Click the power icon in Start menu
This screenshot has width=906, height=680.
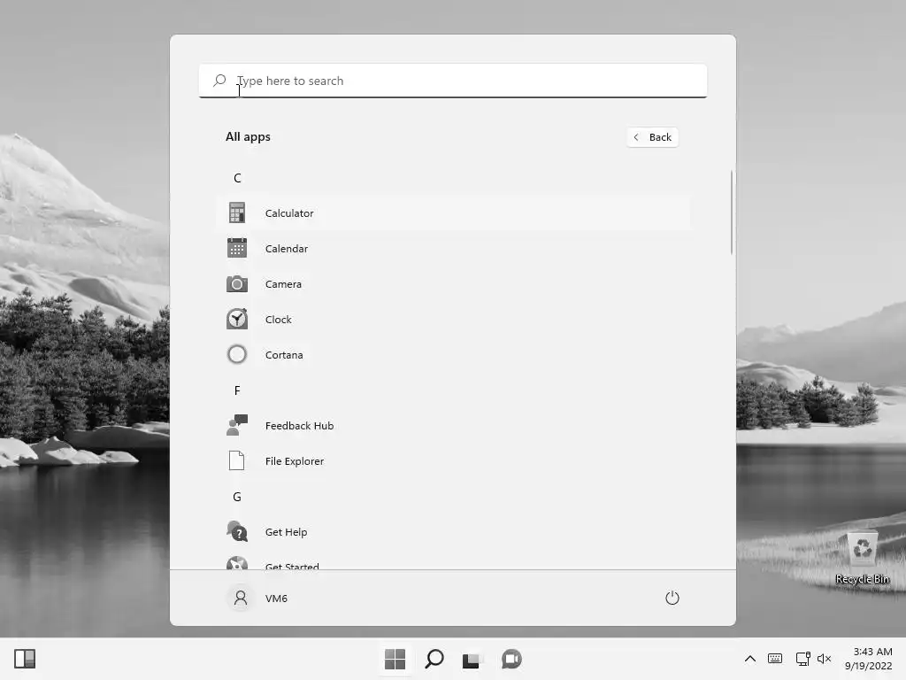672,598
